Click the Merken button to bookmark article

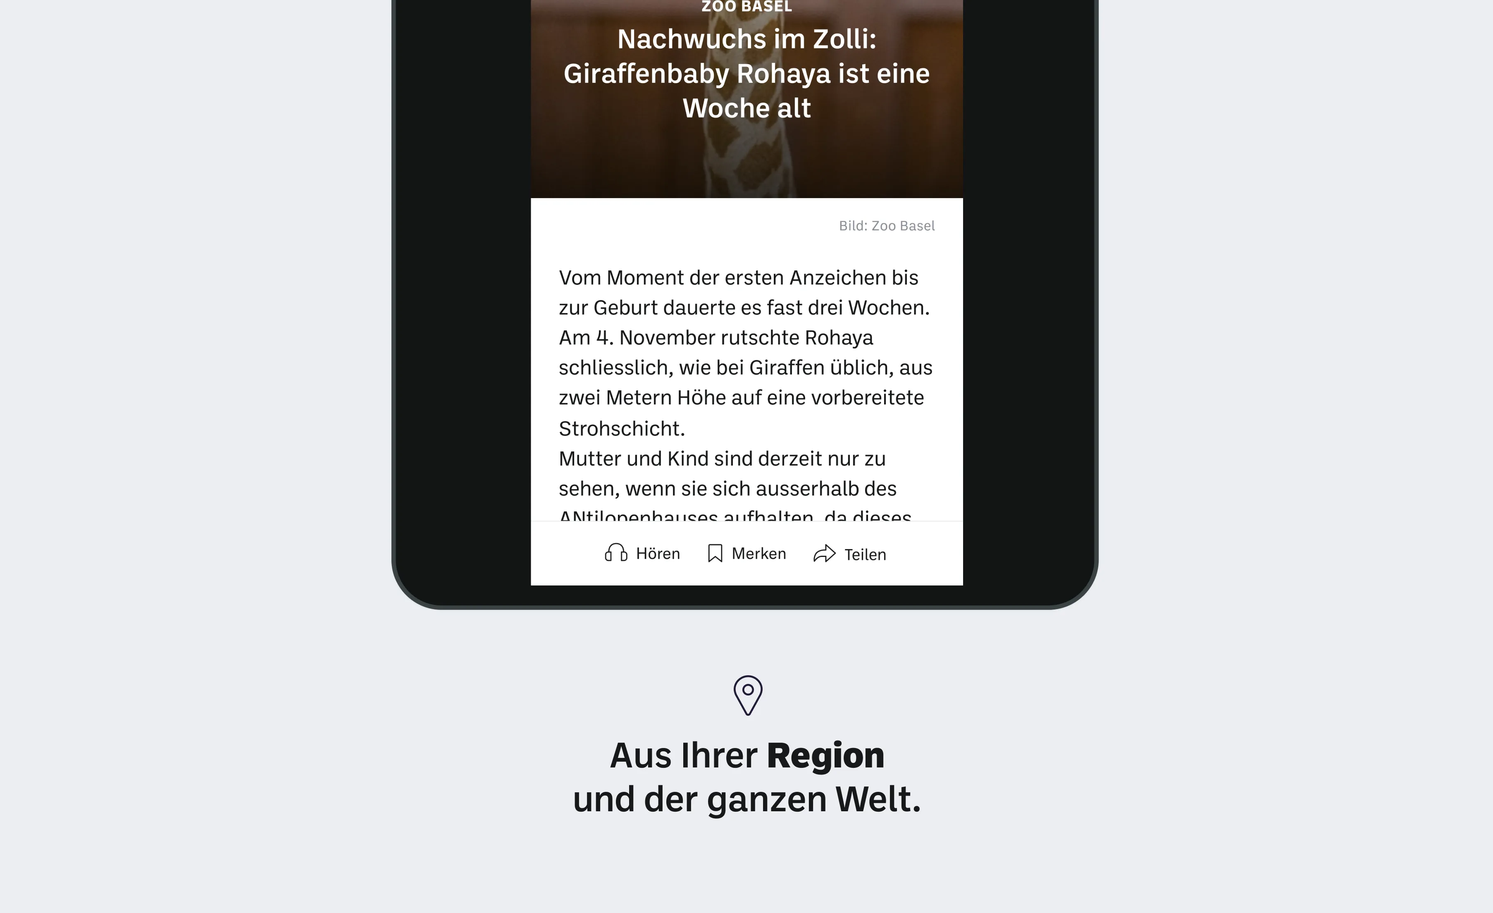click(x=746, y=554)
